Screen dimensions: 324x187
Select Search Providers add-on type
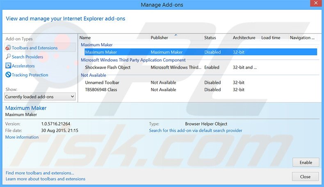pos(27,57)
